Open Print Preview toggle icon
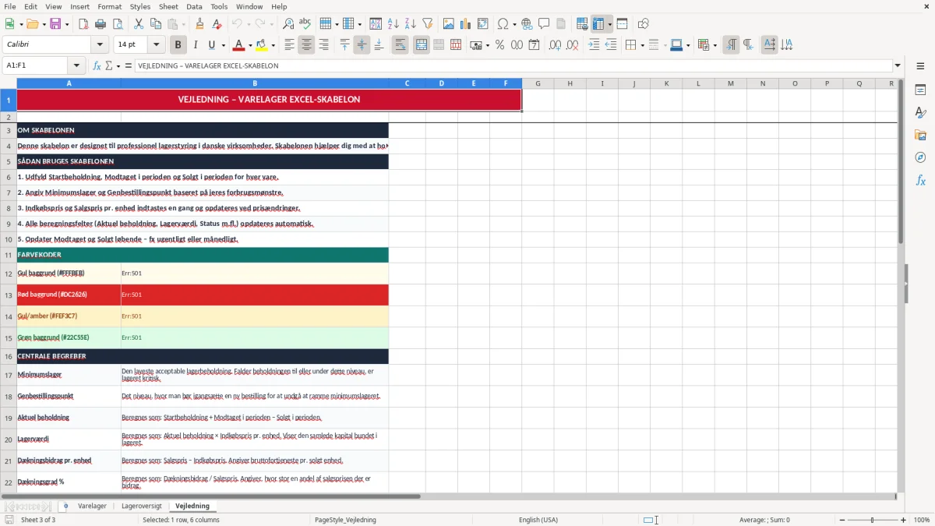The width and height of the screenshot is (935, 526). click(117, 24)
